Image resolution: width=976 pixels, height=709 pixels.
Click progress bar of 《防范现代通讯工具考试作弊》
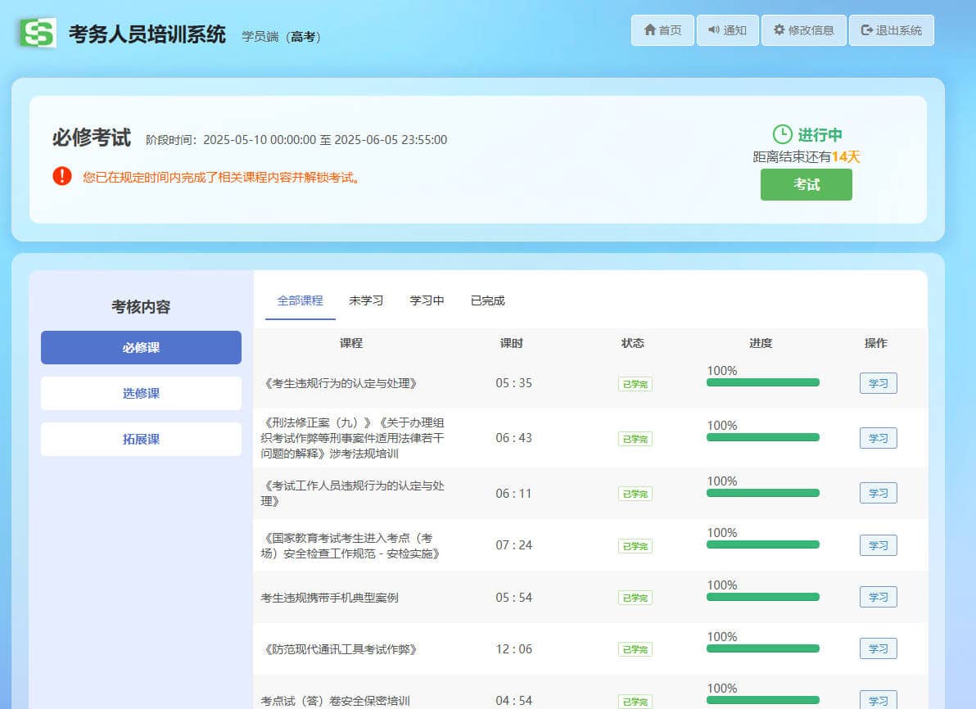coord(762,648)
